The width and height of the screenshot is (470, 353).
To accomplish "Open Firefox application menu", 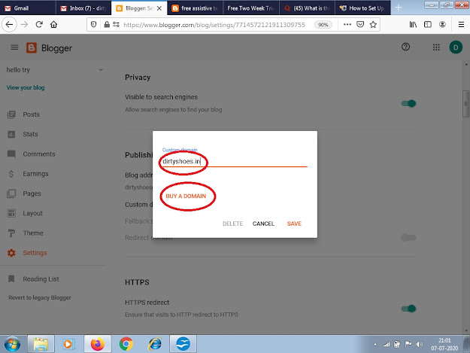I will click(461, 25).
